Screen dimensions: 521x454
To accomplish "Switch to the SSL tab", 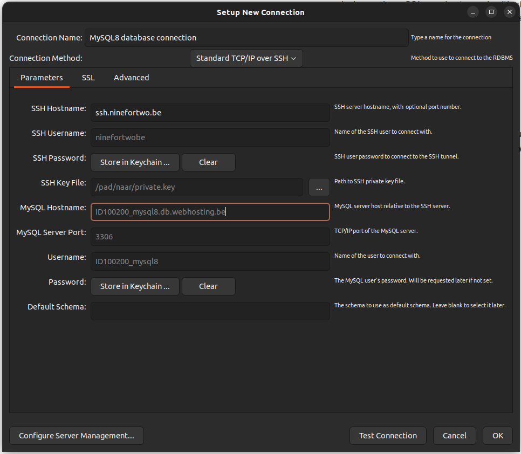I will pos(88,78).
